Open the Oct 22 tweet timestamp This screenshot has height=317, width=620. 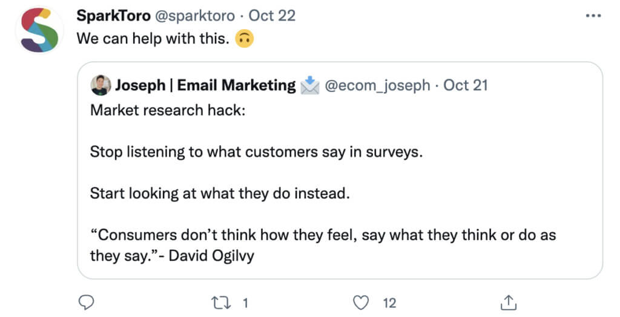click(272, 16)
